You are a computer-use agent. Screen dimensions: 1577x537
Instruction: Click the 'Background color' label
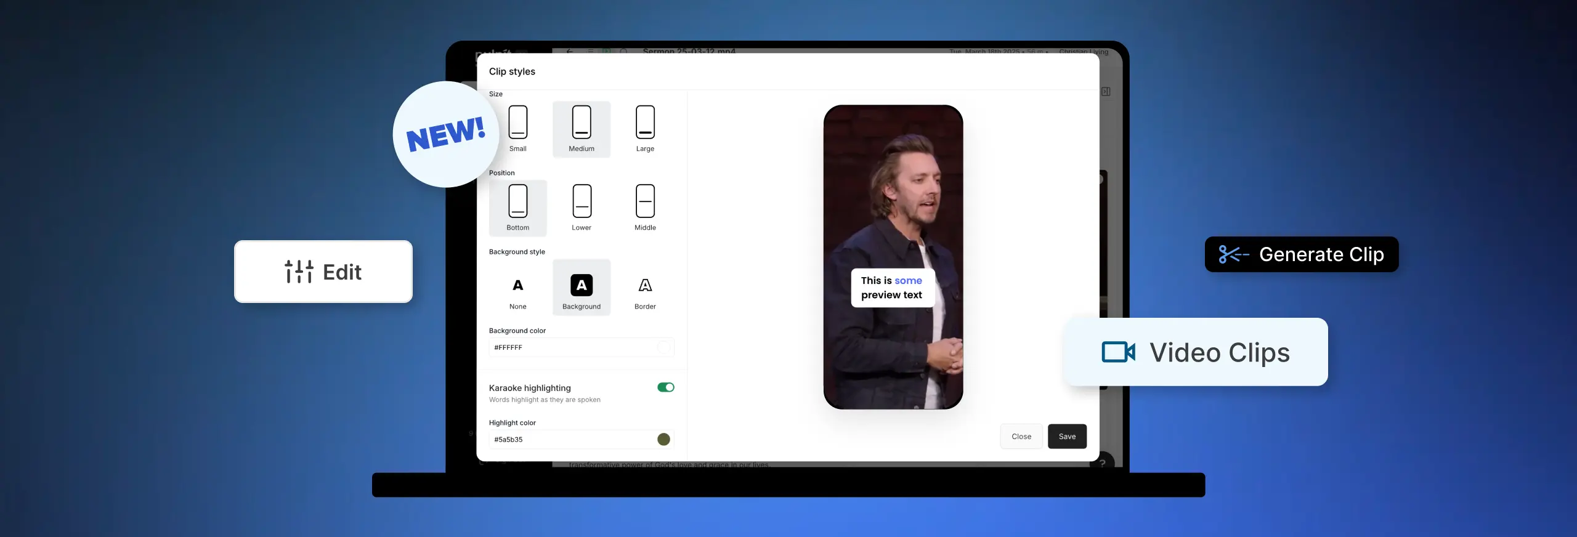click(x=517, y=331)
